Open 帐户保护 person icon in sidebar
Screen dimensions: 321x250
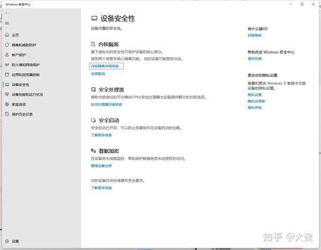(7, 55)
